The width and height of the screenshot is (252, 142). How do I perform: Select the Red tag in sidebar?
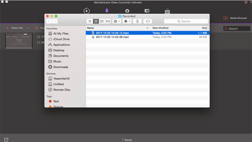tap(54, 101)
